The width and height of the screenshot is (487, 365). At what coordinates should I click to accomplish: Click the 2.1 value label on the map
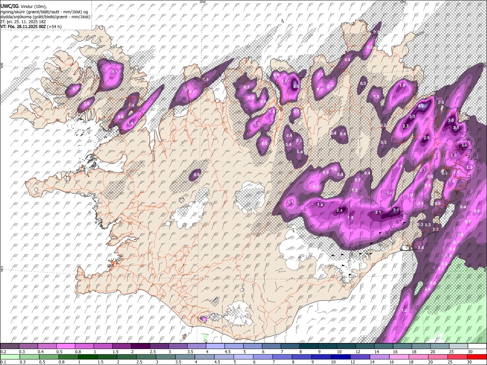[x=378, y=212]
